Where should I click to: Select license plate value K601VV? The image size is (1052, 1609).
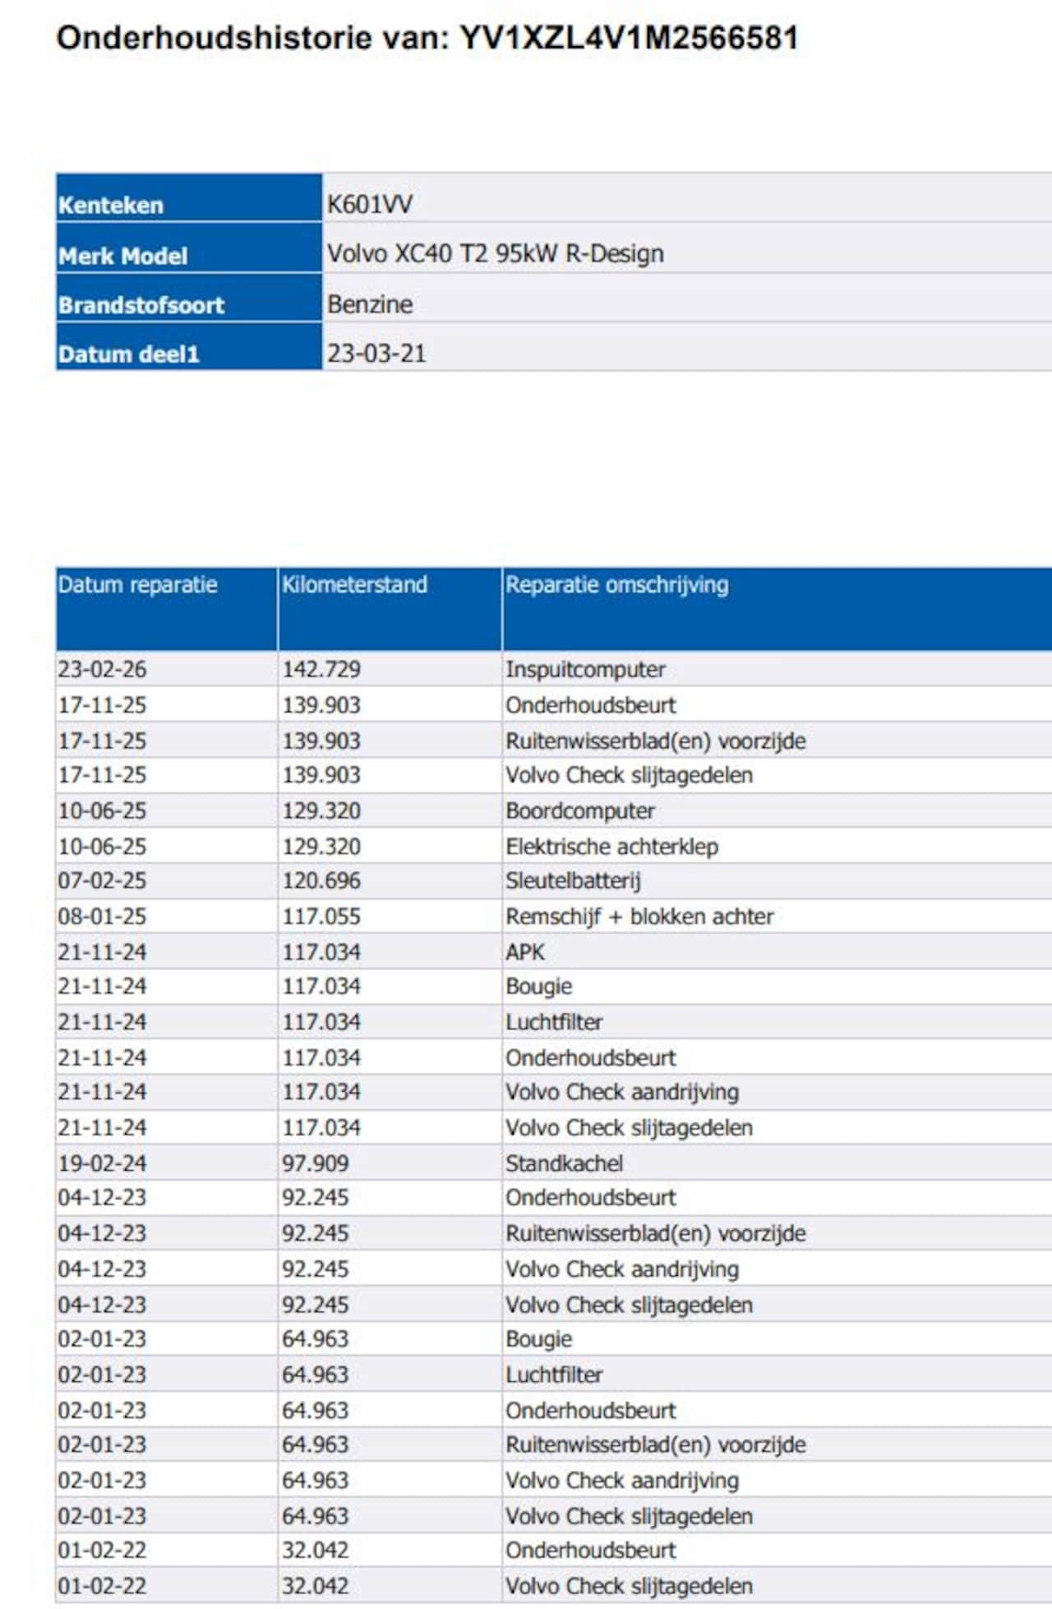pyautogui.click(x=370, y=204)
